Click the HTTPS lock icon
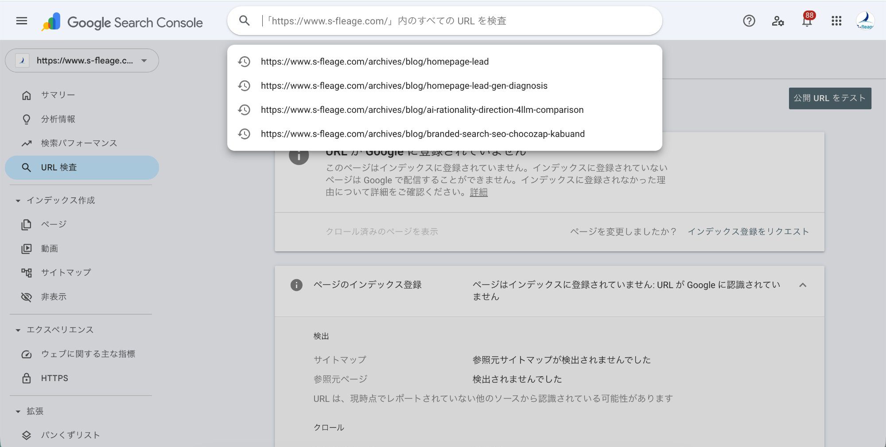 click(x=27, y=378)
